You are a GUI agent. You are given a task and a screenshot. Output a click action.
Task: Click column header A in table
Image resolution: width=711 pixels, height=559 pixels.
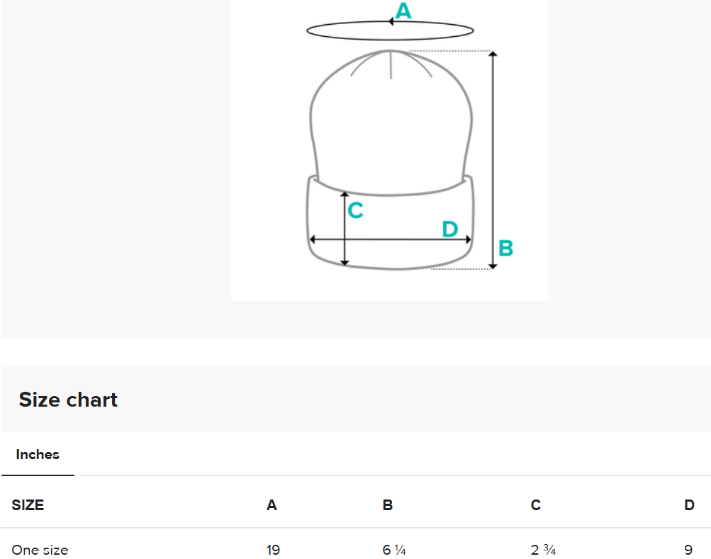tap(271, 505)
